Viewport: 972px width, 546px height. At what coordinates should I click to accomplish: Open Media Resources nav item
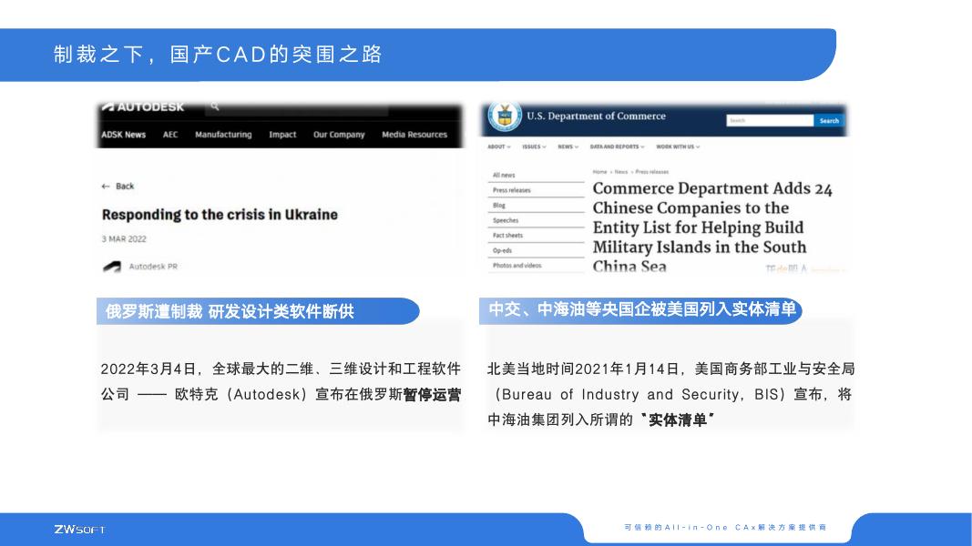pyautogui.click(x=414, y=135)
